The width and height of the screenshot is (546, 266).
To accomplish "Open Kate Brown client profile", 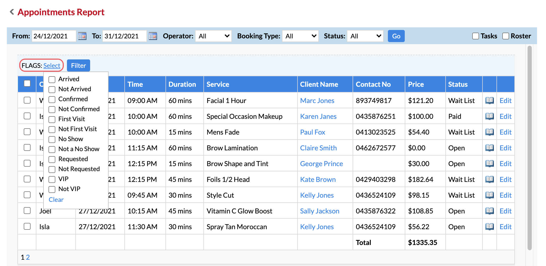I will (x=318, y=179).
